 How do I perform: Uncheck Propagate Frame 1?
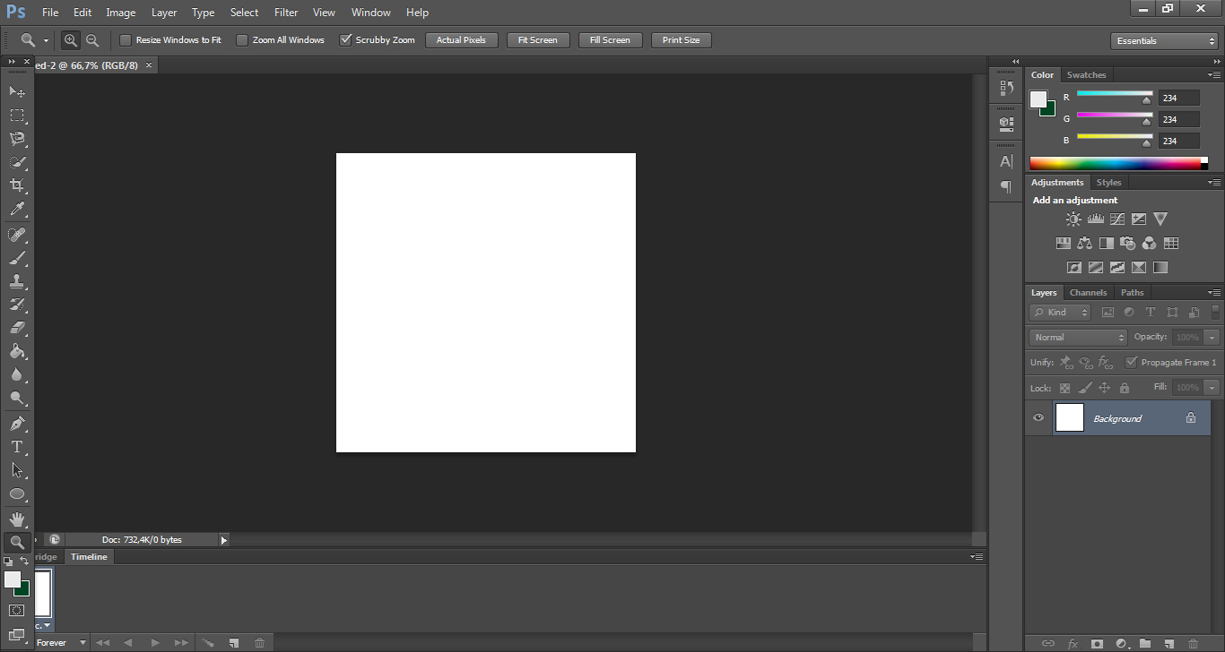[1132, 363]
